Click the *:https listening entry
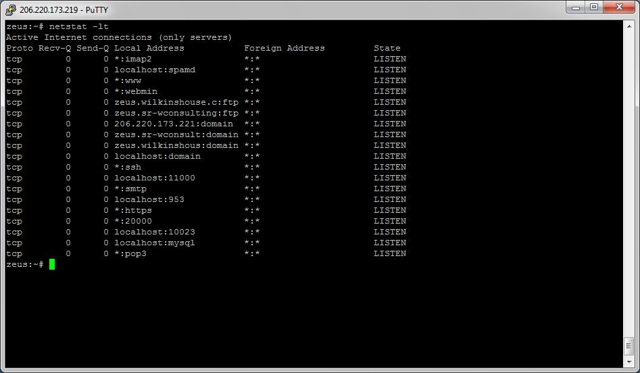The height and width of the screenshot is (373, 640). (133, 210)
